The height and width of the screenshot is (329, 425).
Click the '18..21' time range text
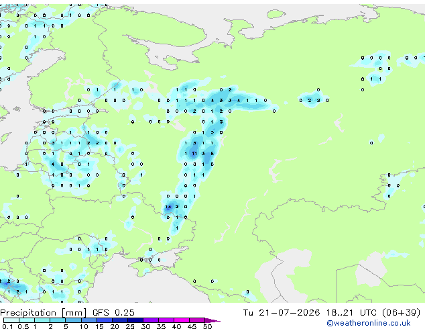coord(340,313)
